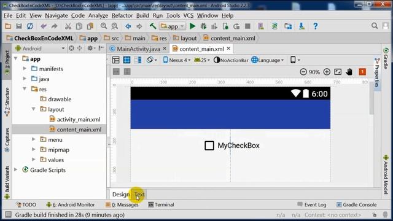Screen dimensions: 393x221
Task: Open the Language dropdown
Action: (x=268, y=60)
